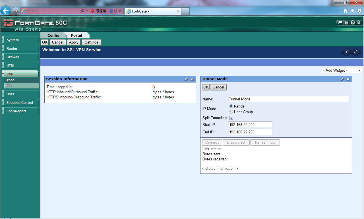Click Cancel in the Tunnel Mode widget

[x=218, y=87]
